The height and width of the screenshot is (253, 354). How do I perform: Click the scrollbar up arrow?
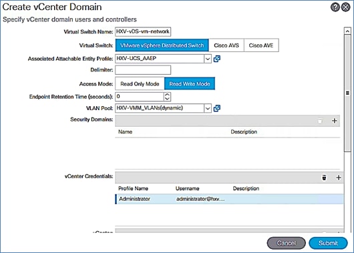347,31
